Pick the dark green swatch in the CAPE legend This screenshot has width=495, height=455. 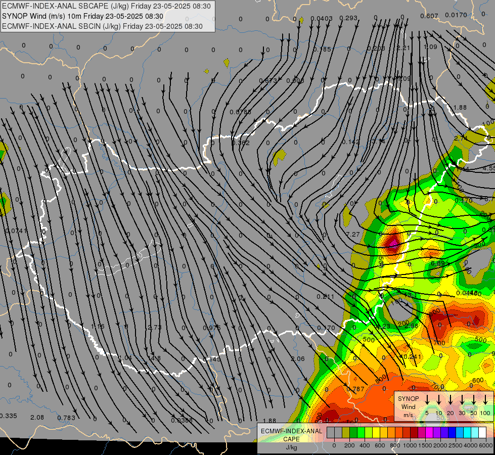pos(353,432)
